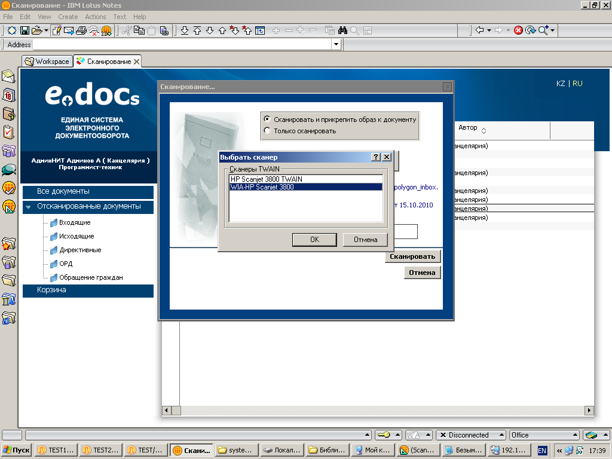Expand hidden tray icons with the chevron
This screenshot has height=459, width=612.
[559, 451]
